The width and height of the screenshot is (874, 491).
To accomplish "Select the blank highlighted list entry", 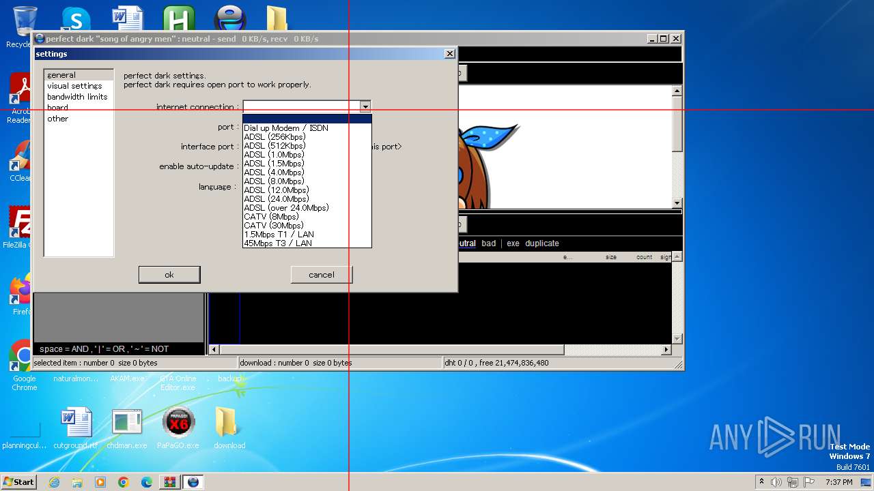I will click(x=307, y=119).
